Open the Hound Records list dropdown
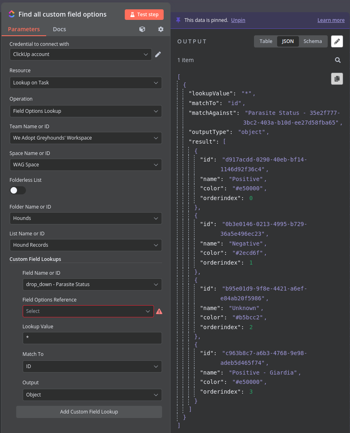 [x=86, y=245]
